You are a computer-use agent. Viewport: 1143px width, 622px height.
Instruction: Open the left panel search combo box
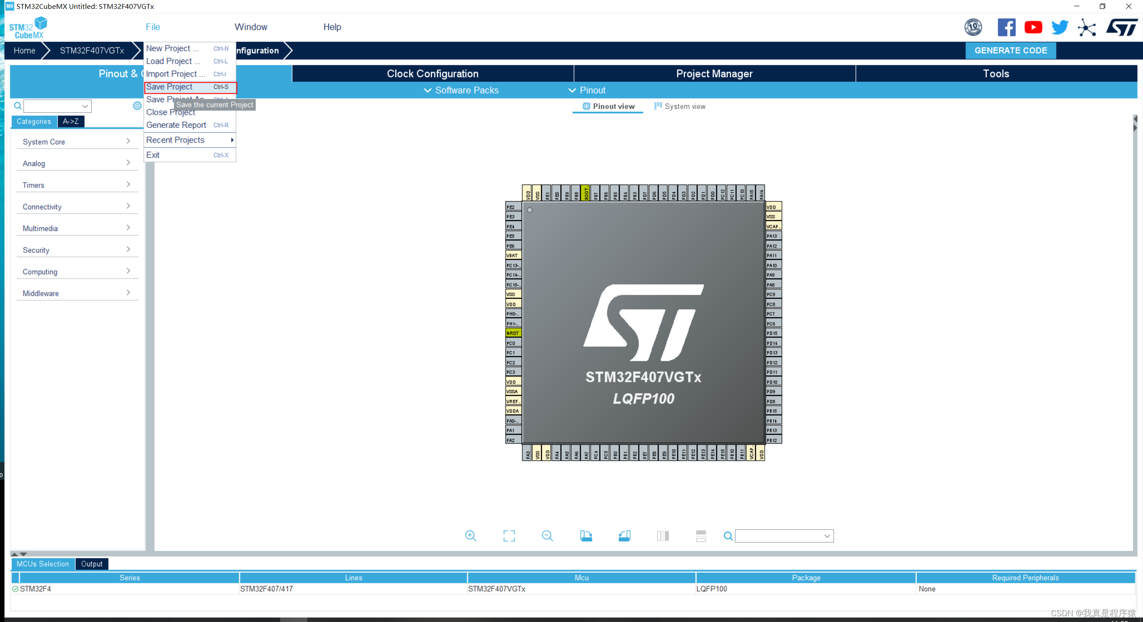pyautogui.click(x=57, y=106)
